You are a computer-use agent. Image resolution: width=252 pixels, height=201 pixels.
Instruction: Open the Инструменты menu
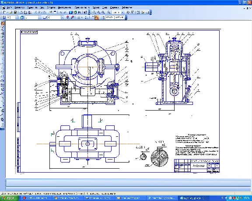(x=64, y=7)
